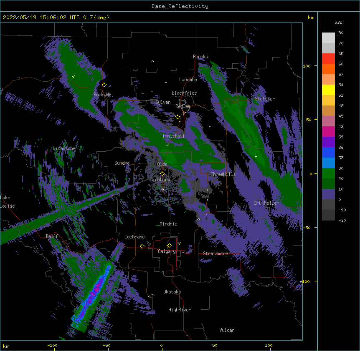
Task: Click the Innisfail city label
Action: pos(173,136)
